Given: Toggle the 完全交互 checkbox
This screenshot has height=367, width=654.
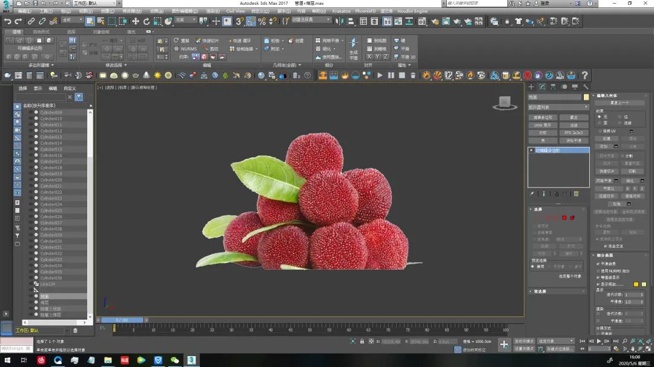Looking at the screenshot, I should 606,246.
